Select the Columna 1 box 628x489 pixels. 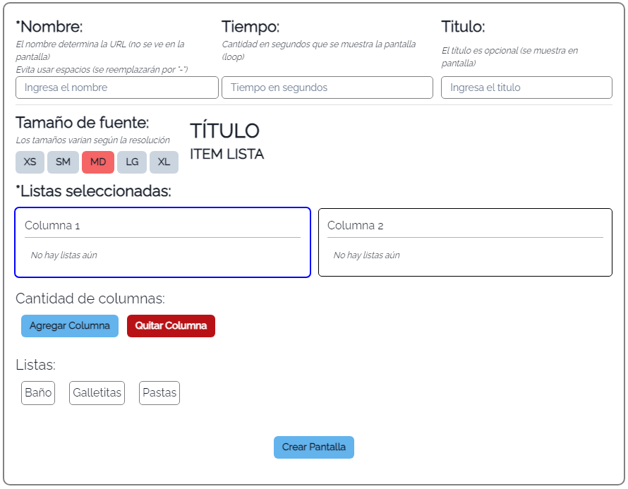click(x=162, y=242)
